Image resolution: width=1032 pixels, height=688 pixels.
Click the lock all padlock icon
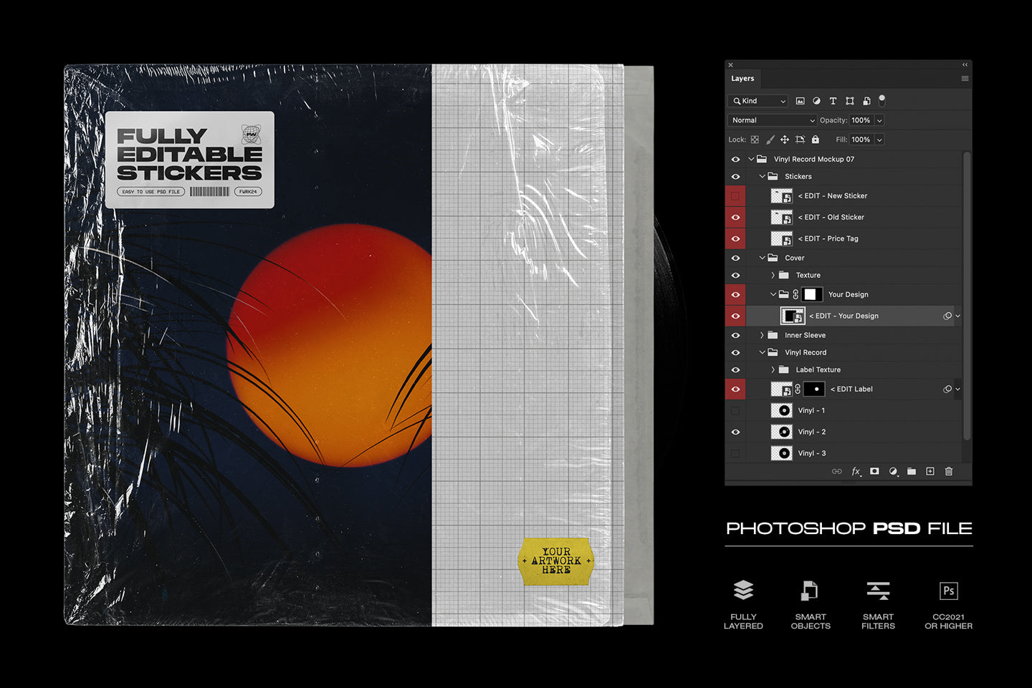pyautogui.click(x=815, y=140)
